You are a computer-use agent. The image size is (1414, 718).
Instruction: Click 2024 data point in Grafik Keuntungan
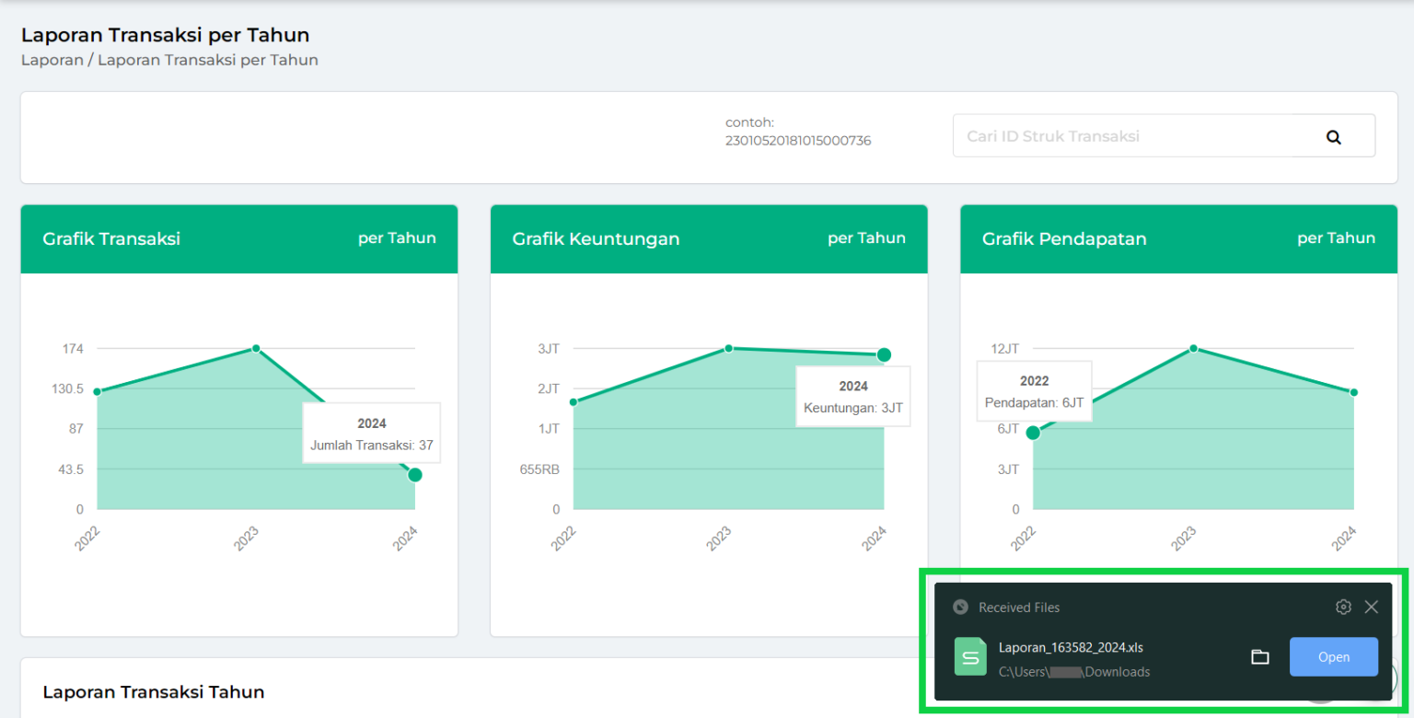[x=884, y=354]
